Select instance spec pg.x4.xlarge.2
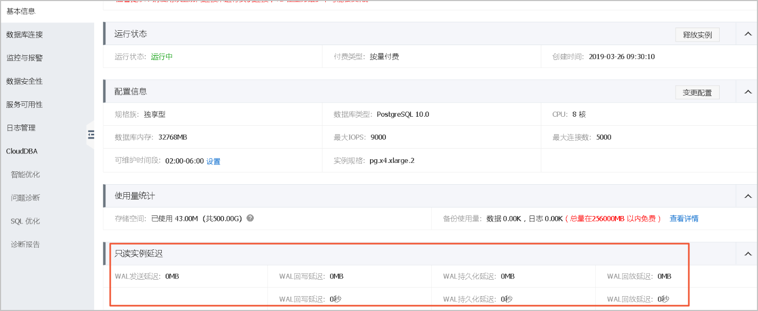This screenshot has width=758, height=311. pos(392,160)
